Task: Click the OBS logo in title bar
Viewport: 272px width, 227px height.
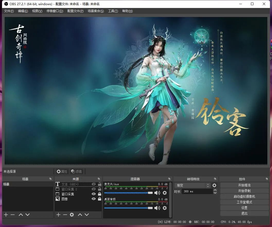Action: pos(6,4)
